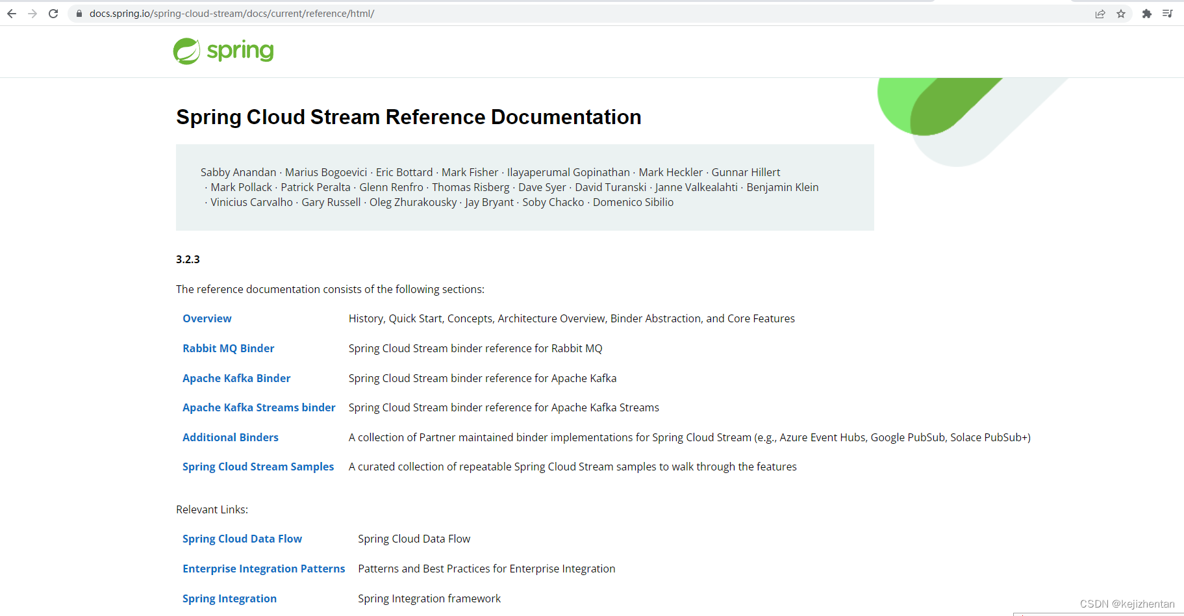Open the Apache Kafka Streams binder link

259,407
